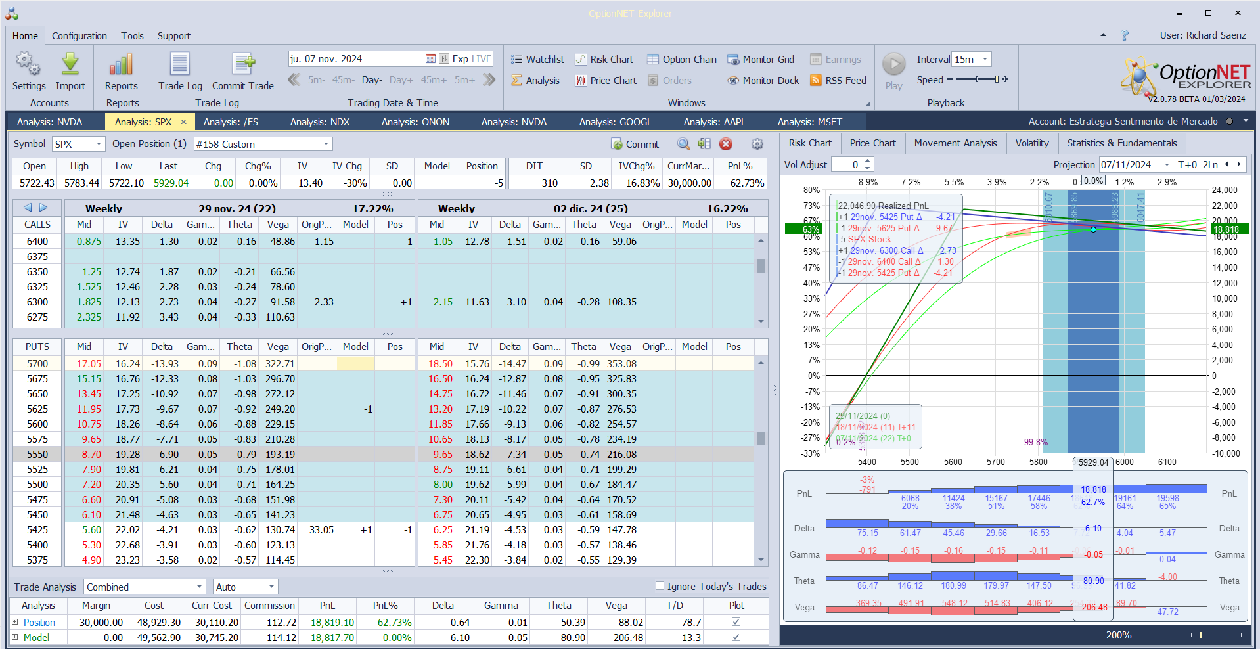Click the Import accounts icon

70,64
